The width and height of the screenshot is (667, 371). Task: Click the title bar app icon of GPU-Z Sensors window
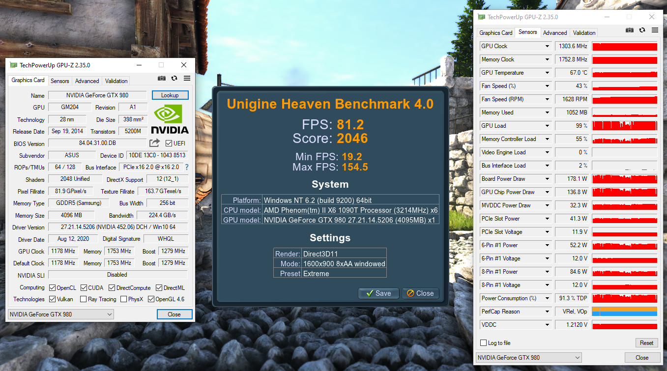(481, 17)
